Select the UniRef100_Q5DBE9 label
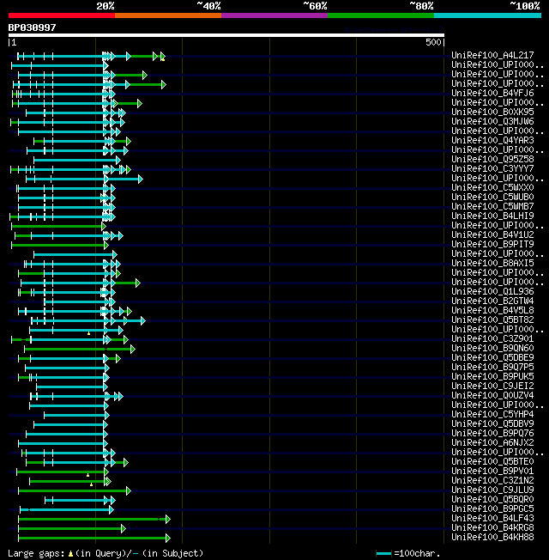This screenshot has height=560, width=549. click(x=492, y=358)
